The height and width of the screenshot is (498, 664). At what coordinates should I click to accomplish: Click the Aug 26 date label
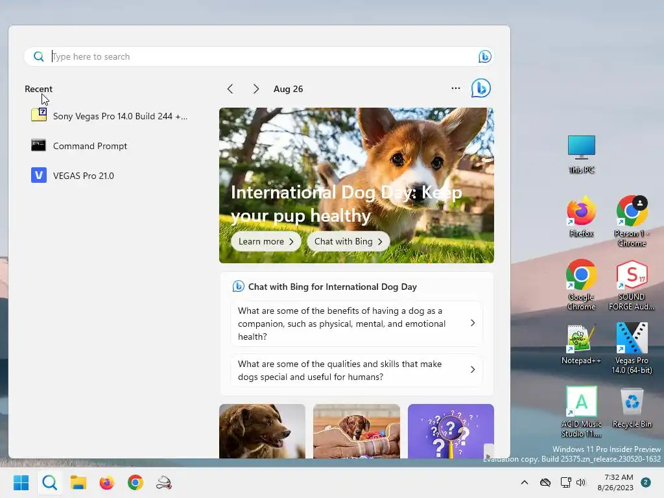288,89
